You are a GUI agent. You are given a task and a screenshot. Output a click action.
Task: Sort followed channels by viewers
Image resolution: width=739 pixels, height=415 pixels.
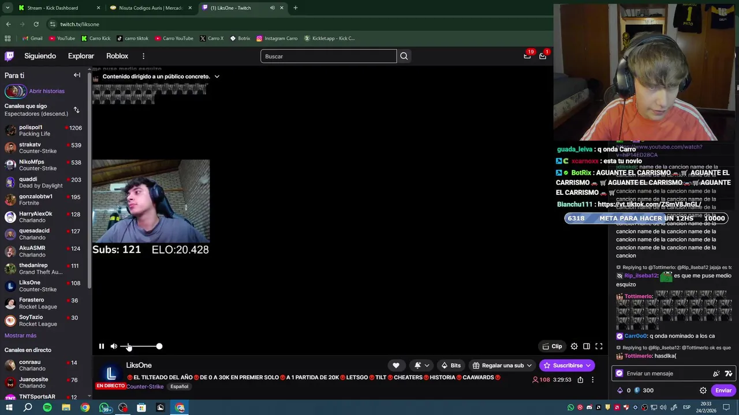[x=76, y=110]
